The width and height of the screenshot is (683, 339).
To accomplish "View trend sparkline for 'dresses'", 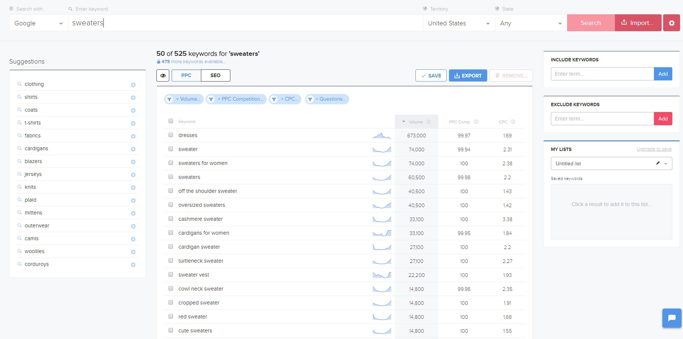I will click(x=382, y=136).
